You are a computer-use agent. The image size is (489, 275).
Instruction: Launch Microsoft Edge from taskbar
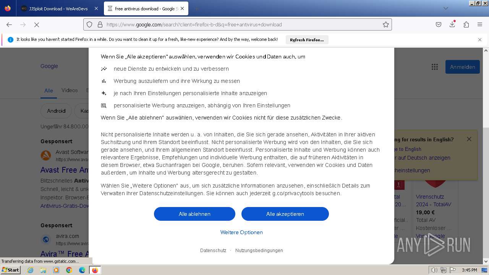82,270
